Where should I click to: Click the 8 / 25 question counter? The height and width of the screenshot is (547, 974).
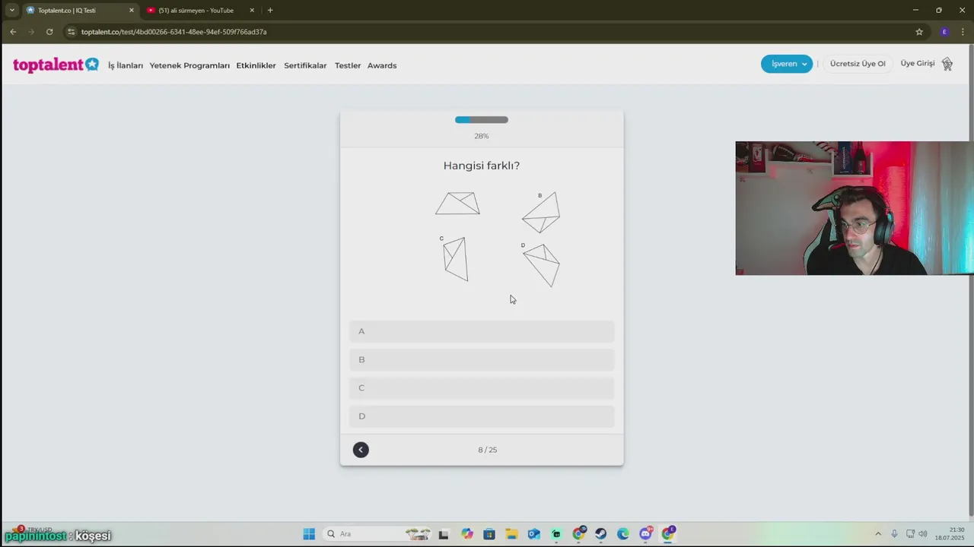(488, 450)
